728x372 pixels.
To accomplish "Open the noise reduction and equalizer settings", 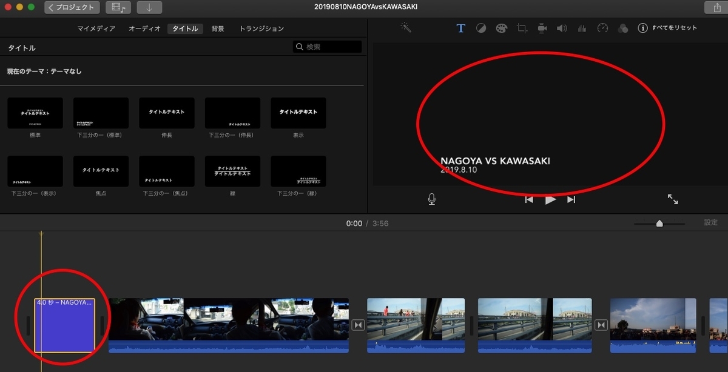I will pyautogui.click(x=581, y=28).
